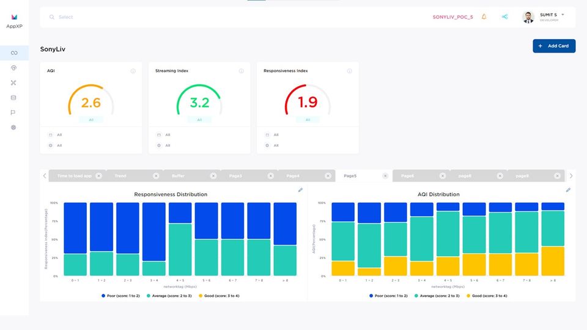Toggle Good legend in Responsiveness Distribution
This screenshot has width=587, height=330.
(x=219, y=296)
